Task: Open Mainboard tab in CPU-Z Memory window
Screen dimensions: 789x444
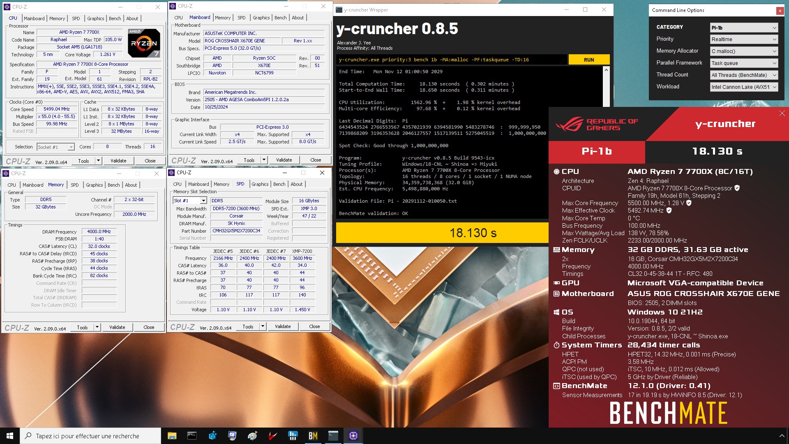Action: (x=33, y=185)
